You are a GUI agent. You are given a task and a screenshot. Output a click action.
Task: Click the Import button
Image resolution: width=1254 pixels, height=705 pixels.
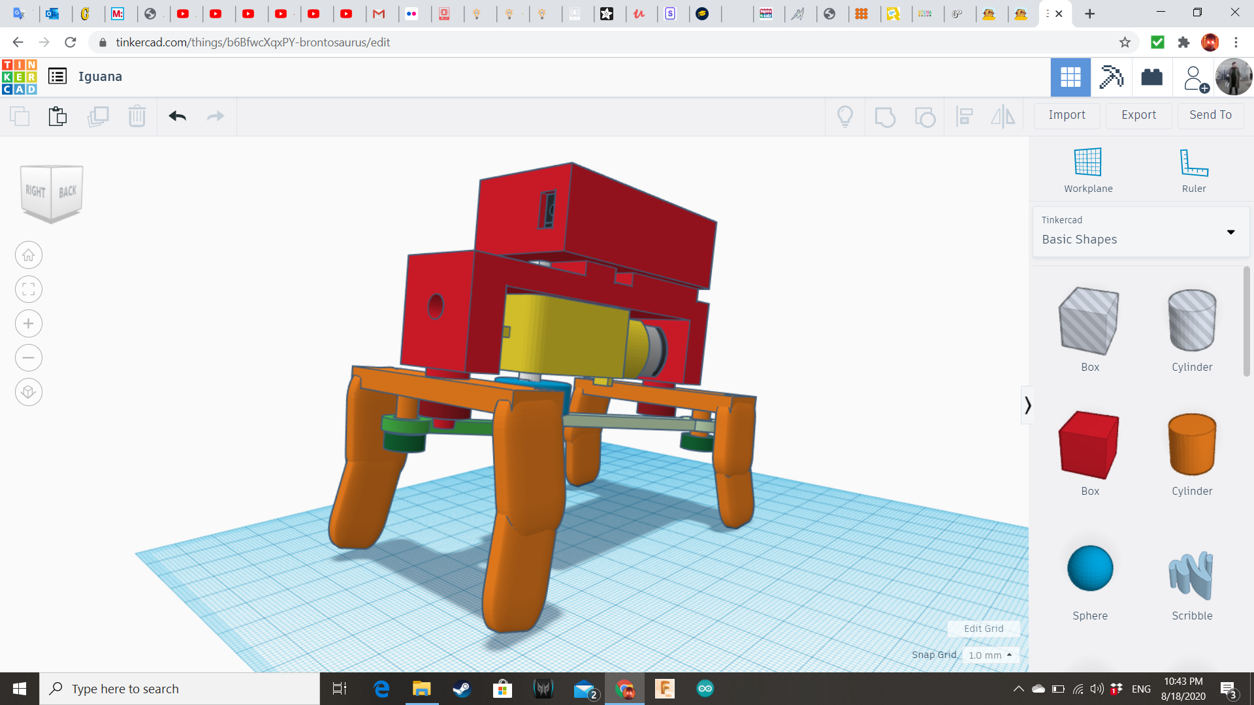(x=1067, y=115)
